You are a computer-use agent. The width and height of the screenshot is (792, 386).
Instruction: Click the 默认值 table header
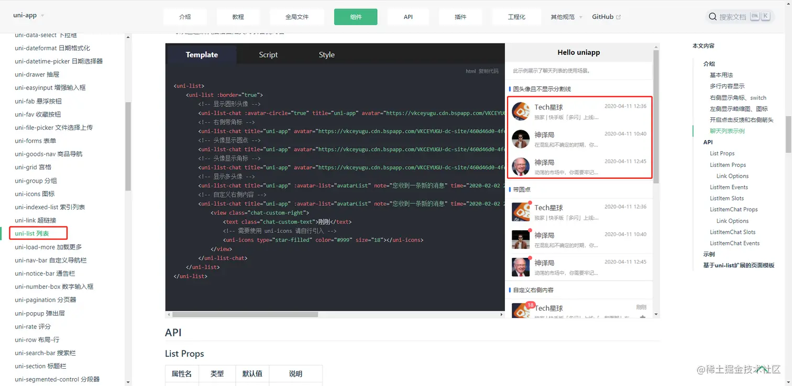[252, 373]
